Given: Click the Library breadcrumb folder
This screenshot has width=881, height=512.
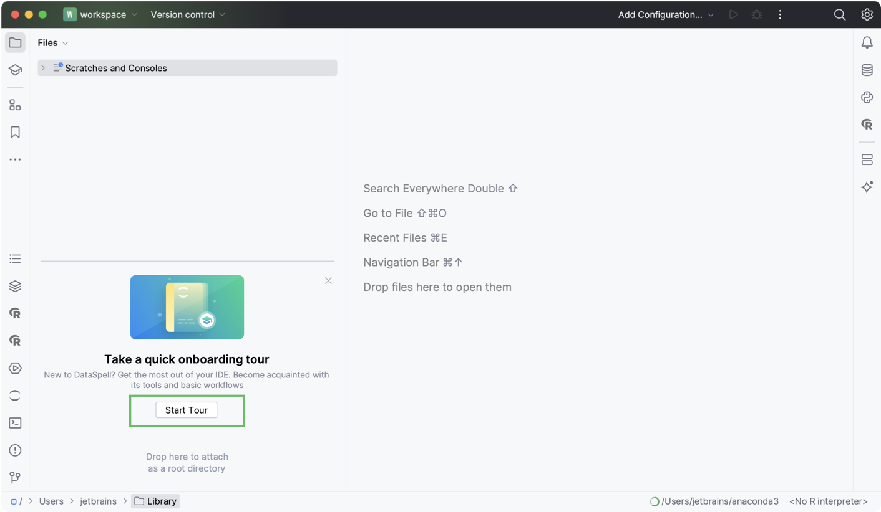Looking at the screenshot, I should coord(155,501).
